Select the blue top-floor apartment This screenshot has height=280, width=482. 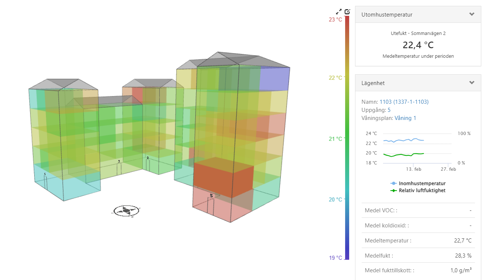pyautogui.click(x=274, y=78)
